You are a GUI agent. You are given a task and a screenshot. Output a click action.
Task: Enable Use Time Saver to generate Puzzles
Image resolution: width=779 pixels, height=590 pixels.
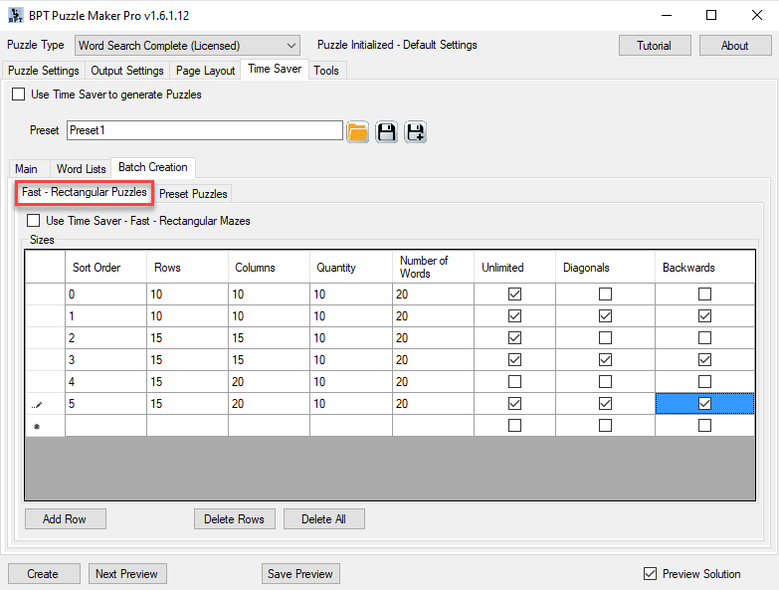click(x=19, y=96)
